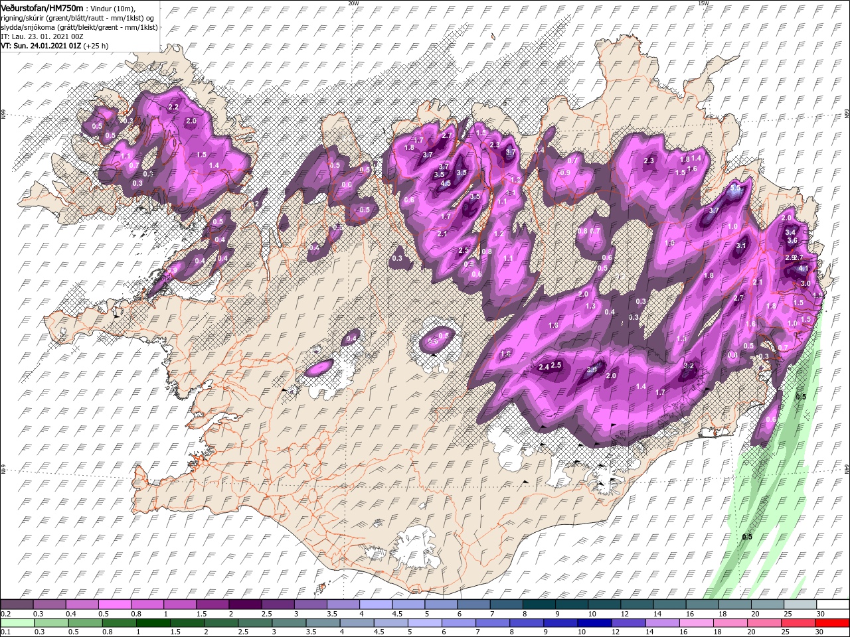Select lower legend violet swatch starting at 12
The width and height of the screenshot is (850, 637).
[x=630, y=623]
